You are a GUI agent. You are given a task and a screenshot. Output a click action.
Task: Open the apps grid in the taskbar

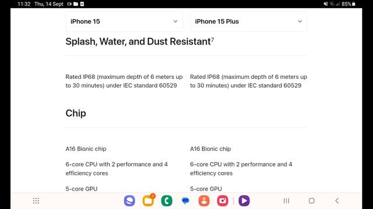point(36,201)
